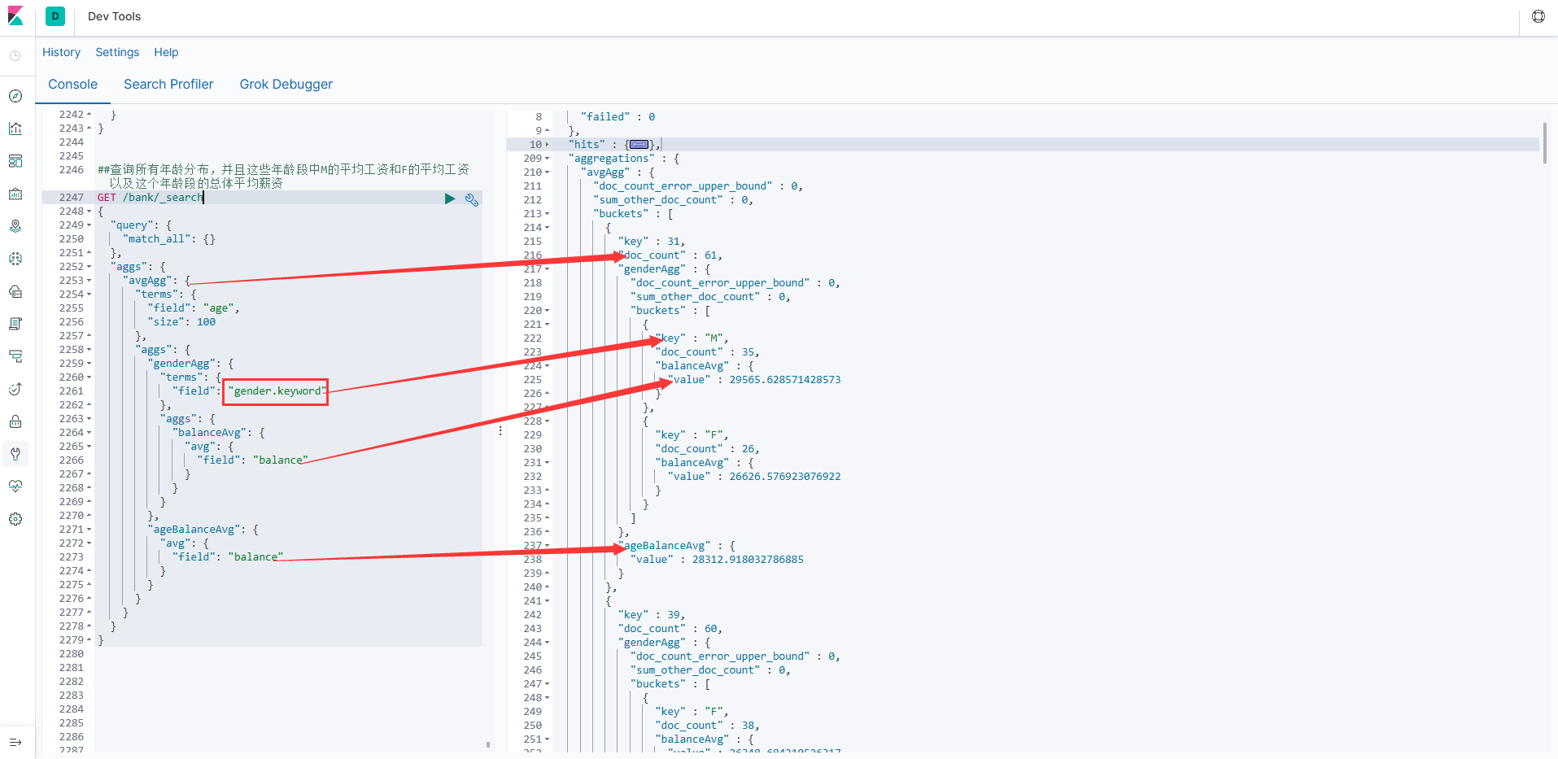Switch to the Search Profiler tab
This screenshot has height=759, width=1558.
click(x=168, y=85)
